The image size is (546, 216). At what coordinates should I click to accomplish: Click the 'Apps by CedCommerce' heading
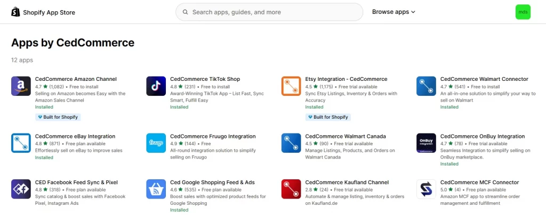tap(73, 43)
